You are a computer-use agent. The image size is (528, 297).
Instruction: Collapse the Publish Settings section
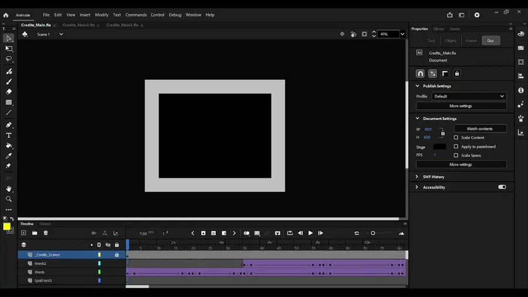(x=418, y=86)
